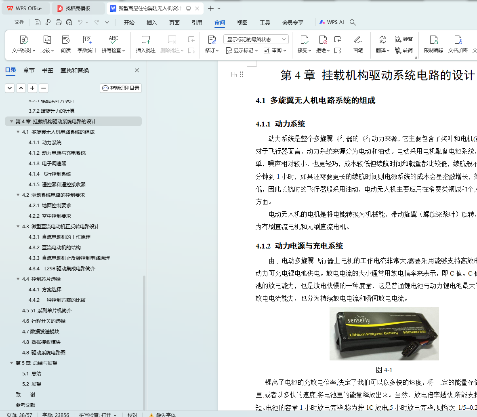The height and width of the screenshot is (417, 477).
Task: Open 限制编辑 restrict editing
Action: pos(433,44)
